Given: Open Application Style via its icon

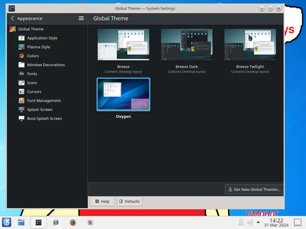Looking at the screenshot, I should [x=22, y=38].
